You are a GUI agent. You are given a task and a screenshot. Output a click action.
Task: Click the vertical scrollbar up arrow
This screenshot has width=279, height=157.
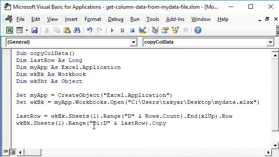[275, 55]
